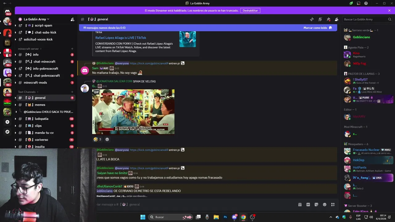Toggle the member list icon
The height and width of the screenshot is (222, 395).
pyautogui.click(x=337, y=19)
